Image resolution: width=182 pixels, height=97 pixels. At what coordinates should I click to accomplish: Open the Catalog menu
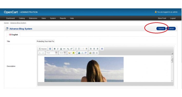22,18
